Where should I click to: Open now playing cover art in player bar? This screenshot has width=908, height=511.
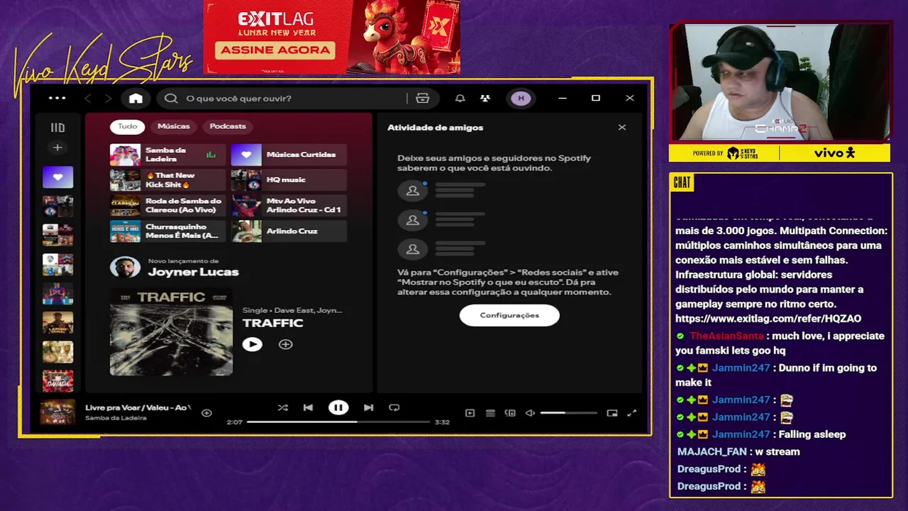click(57, 412)
